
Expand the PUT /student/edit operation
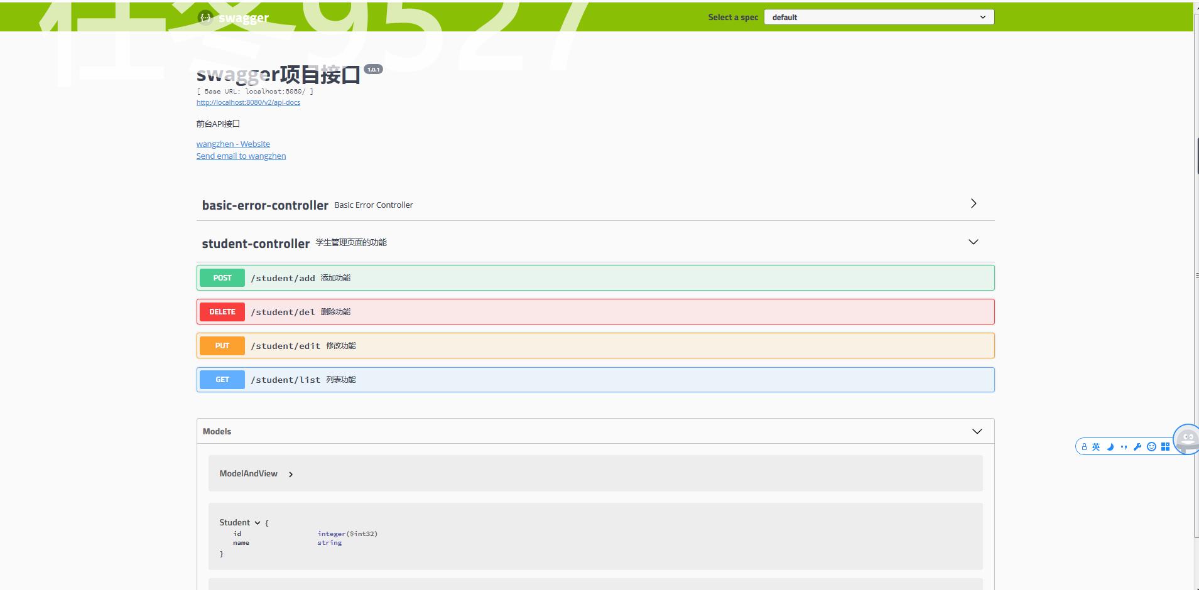(x=595, y=345)
